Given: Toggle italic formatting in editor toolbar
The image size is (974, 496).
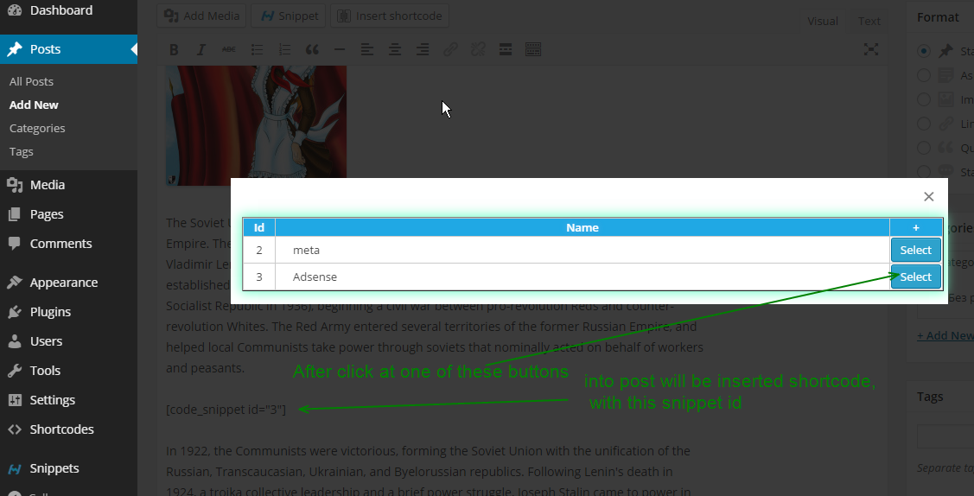Looking at the screenshot, I should tap(201, 49).
